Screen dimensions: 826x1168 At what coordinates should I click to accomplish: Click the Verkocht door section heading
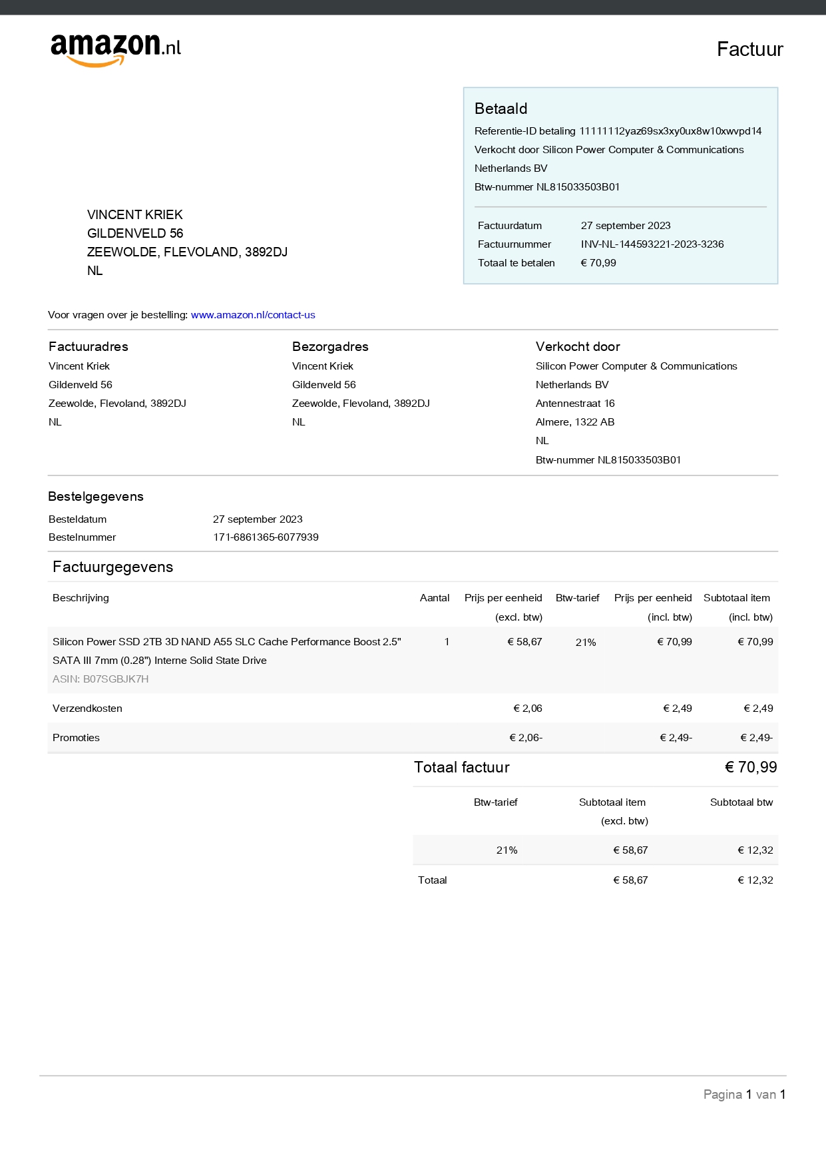coord(577,346)
